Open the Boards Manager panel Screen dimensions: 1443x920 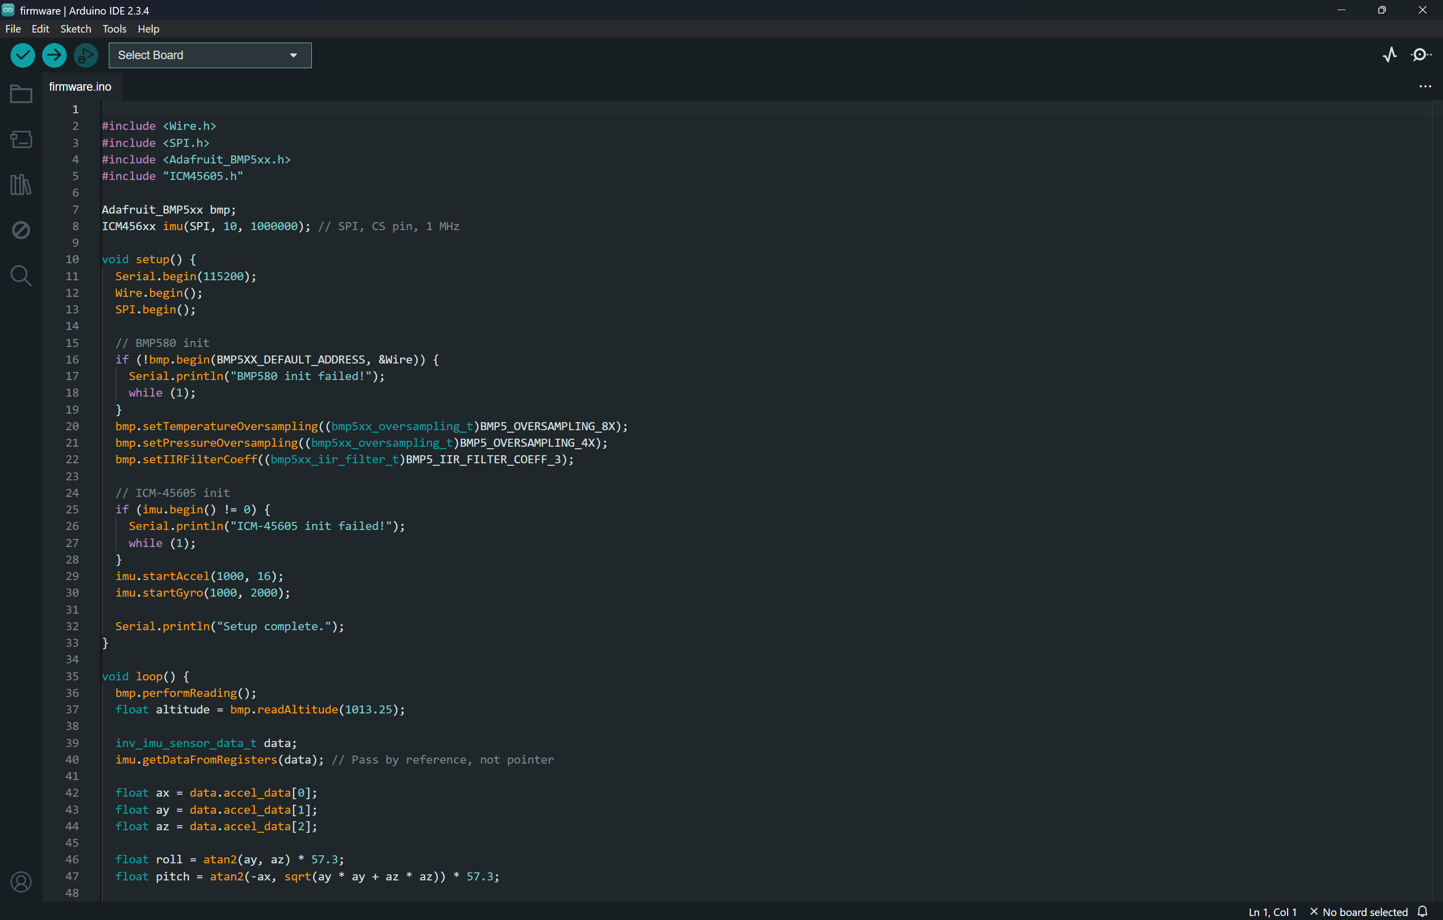coord(21,139)
